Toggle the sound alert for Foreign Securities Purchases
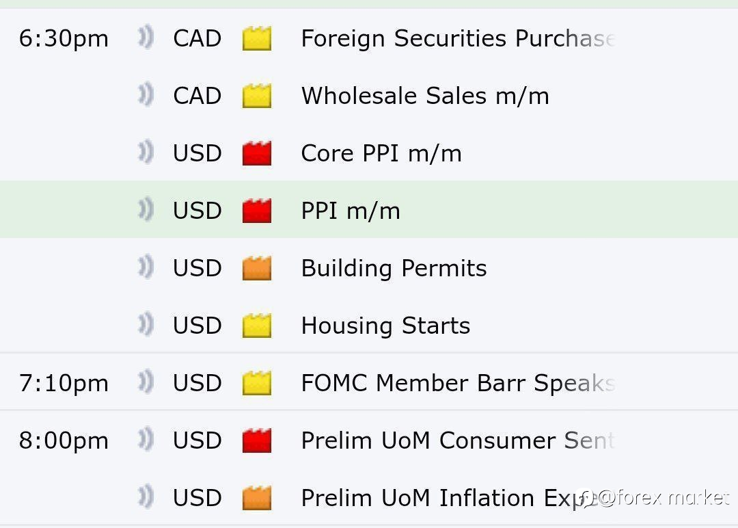 146,37
